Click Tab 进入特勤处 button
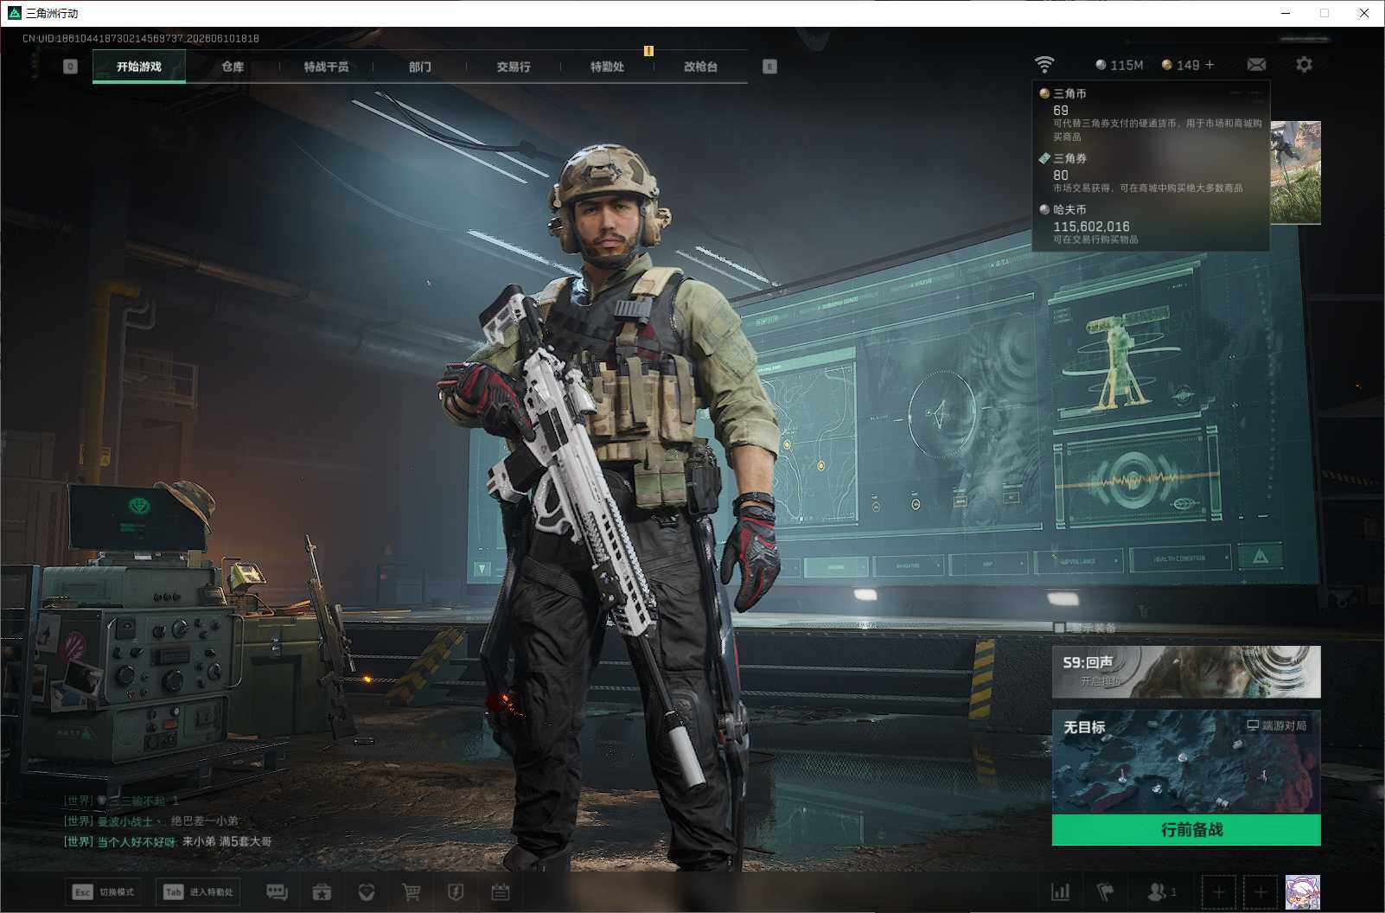This screenshot has width=1385, height=913. click(199, 892)
